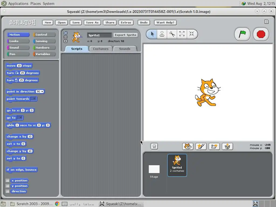Switch to the Scripts tab

pyautogui.click(x=77, y=49)
